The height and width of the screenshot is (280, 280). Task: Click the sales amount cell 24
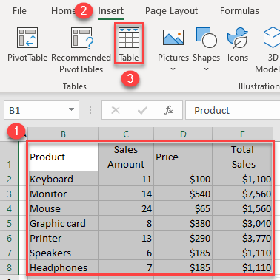click(126, 208)
